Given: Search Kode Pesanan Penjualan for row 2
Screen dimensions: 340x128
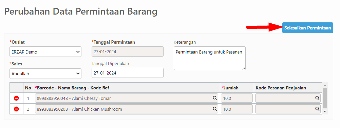Looking at the screenshot, I should [x=317, y=109].
